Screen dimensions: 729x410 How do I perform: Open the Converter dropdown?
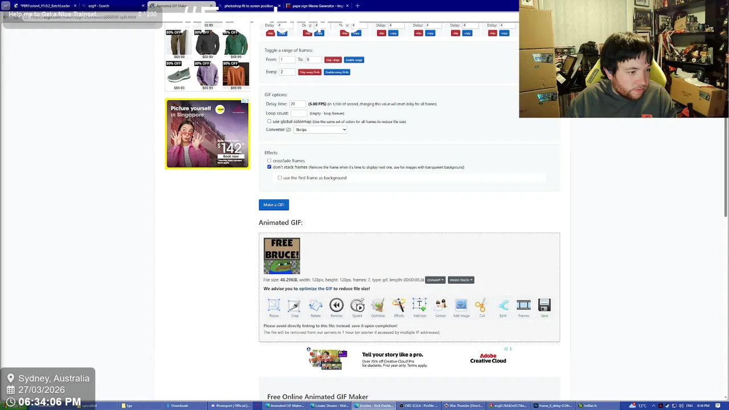[320, 130]
